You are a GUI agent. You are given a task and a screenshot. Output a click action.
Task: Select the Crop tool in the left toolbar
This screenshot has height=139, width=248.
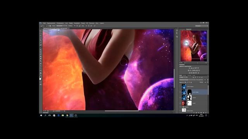click(x=41, y=40)
